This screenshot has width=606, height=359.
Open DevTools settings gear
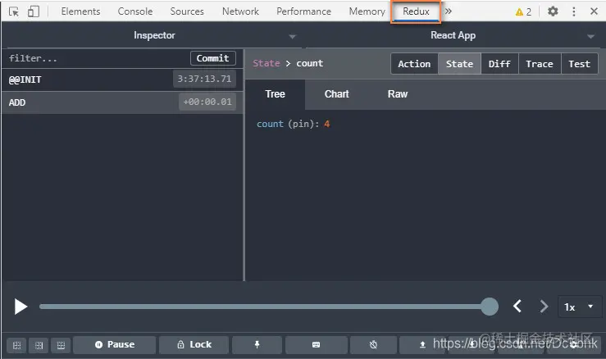pos(553,11)
